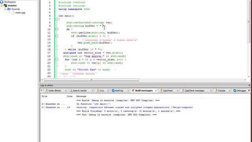The height and width of the screenshot is (142, 252).
Task: Close the Build log tab
Action: click(128, 91)
